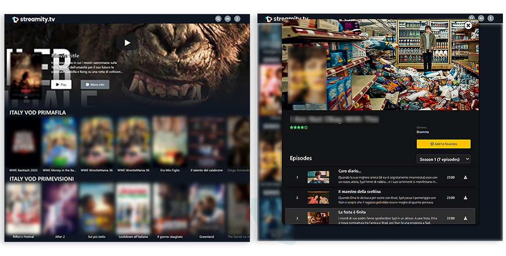Add the series to favorites
Viewport: 506px width, 256px height.
[443, 144]
